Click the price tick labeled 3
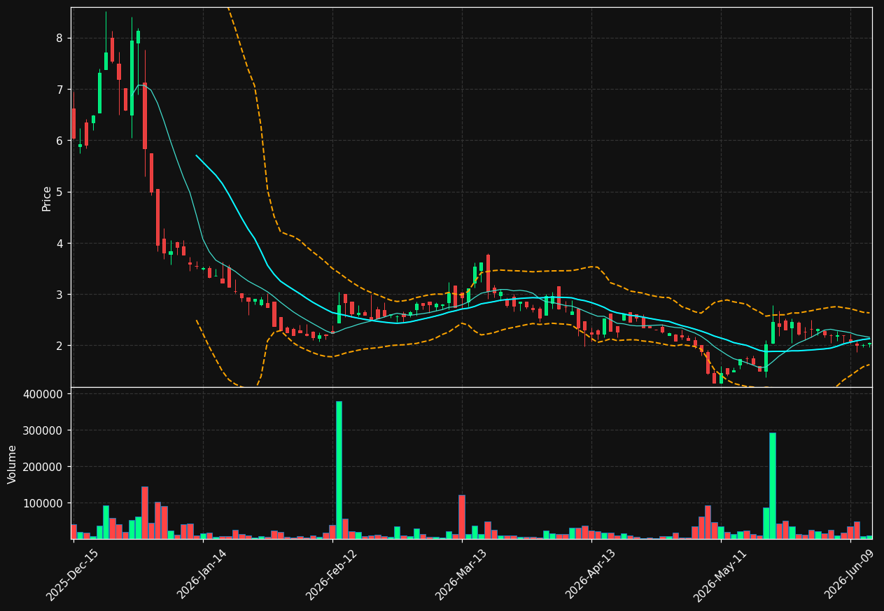 click(x=59, y=295)
